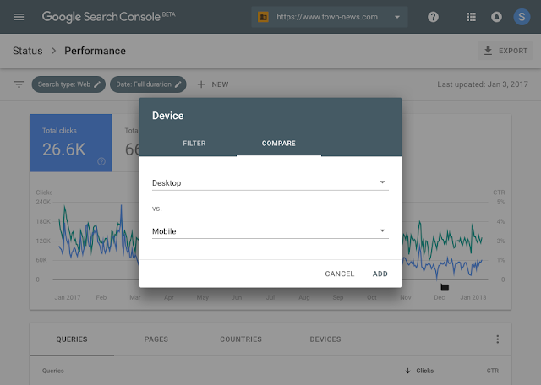
Task: Click ADD in the Device dialog
Action: pyautogui.click(x=380, y=274)
